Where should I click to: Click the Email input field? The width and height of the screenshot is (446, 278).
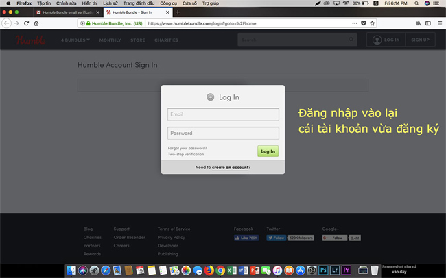click(223, 114)
